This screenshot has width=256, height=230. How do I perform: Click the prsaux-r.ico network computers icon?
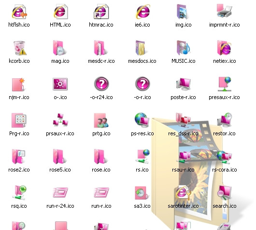tap(60, 120)
